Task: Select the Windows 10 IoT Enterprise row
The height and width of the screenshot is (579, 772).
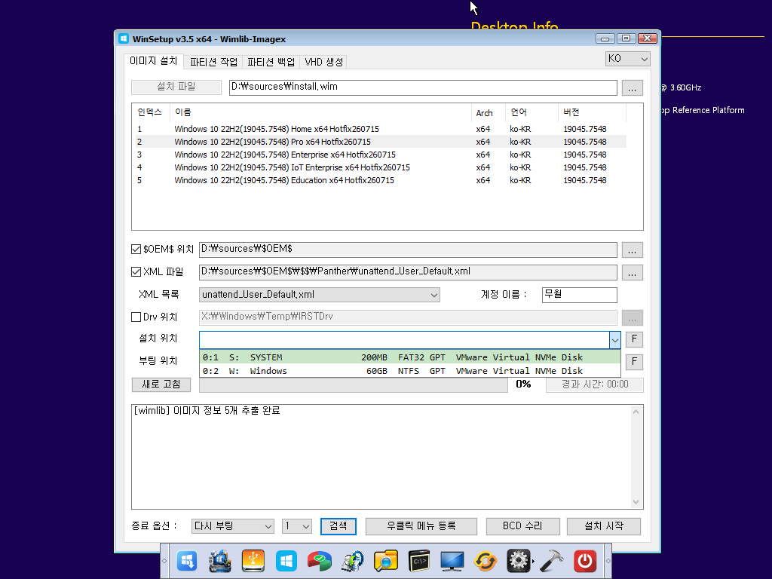Action: tap(381, 167)
